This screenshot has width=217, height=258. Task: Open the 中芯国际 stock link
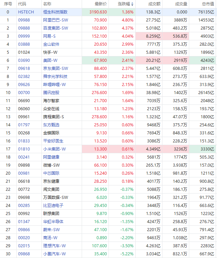point(51,173)
